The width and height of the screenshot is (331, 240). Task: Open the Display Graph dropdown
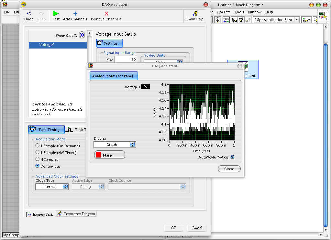tap(115, 145)
